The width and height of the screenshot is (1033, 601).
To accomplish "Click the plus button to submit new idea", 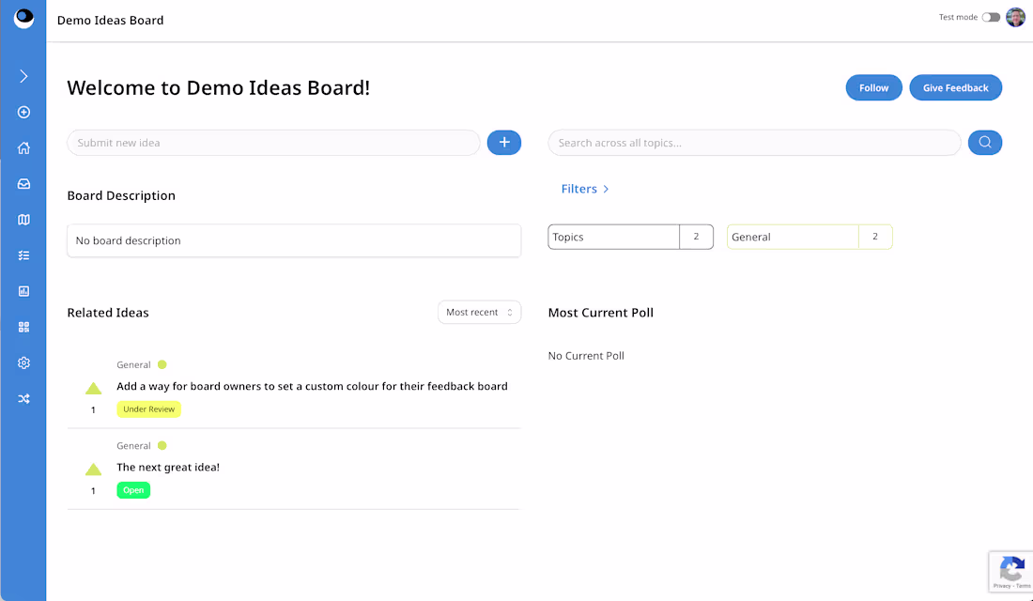I will (x=504, y=142).
